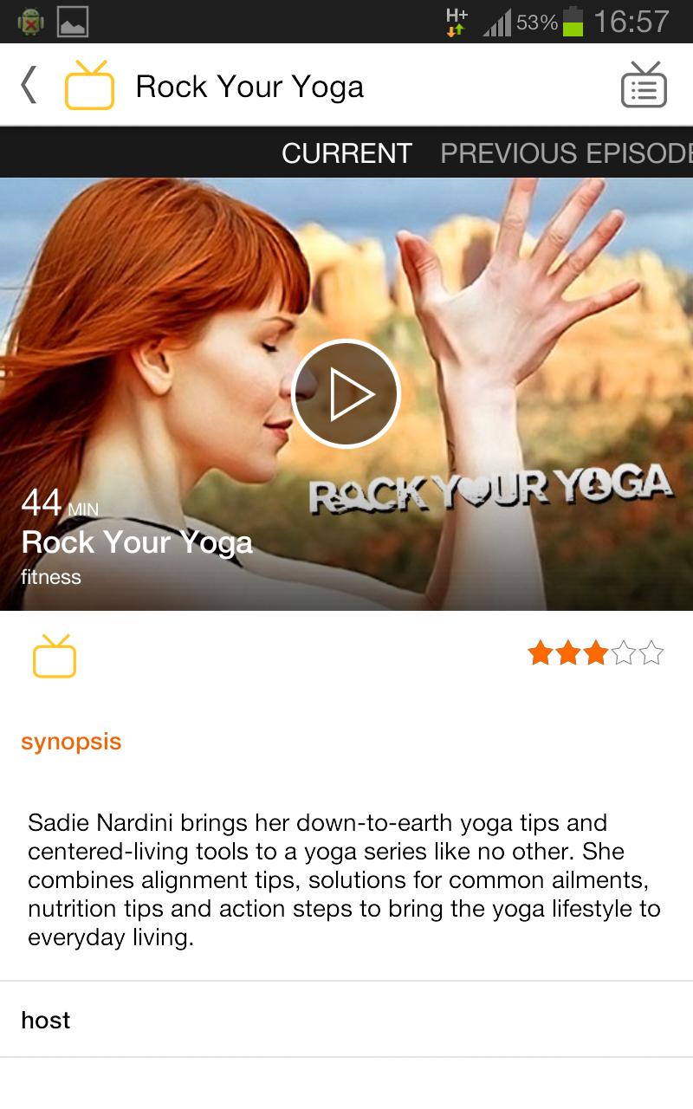Image resolution: width=693 pixels, height=1109 pixels.
Task: Open the TV guide list icon
Action: (644, 85)
